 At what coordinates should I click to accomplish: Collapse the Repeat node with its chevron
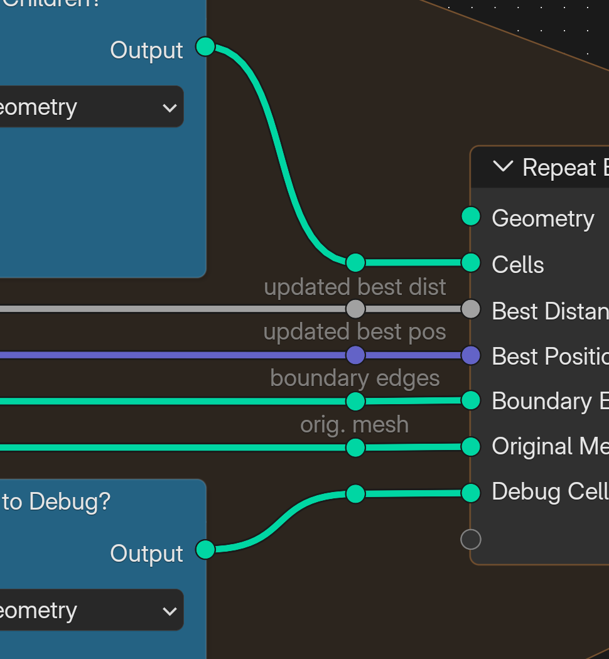503,166
